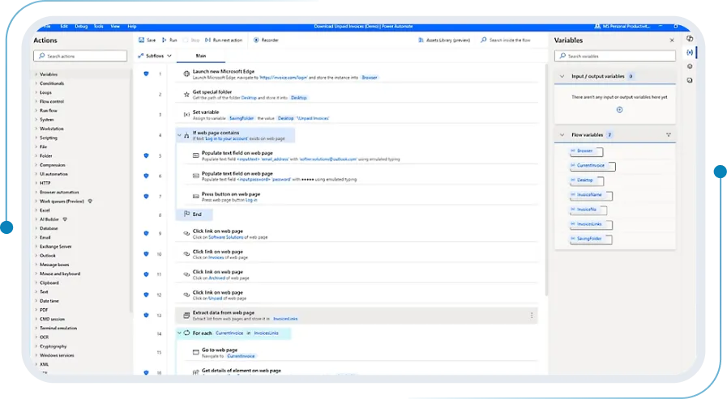The image size is (727, 399).
Task: Click the Set variable action icon
Action: [x=186, y=115]
